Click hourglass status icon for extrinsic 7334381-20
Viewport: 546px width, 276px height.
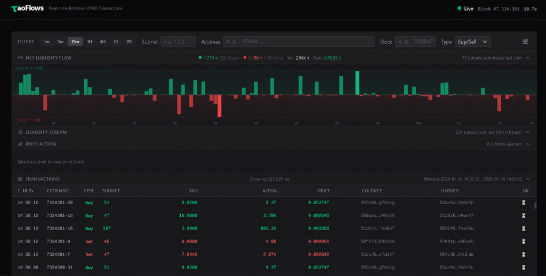(x=524, y=202)
